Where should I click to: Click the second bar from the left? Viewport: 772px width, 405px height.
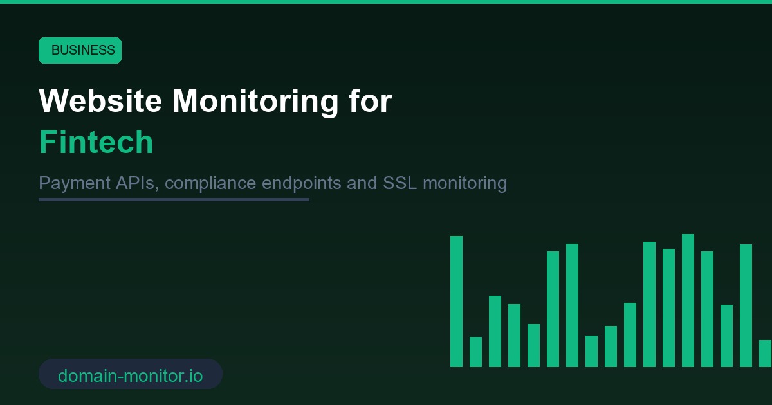pos(475,350)
